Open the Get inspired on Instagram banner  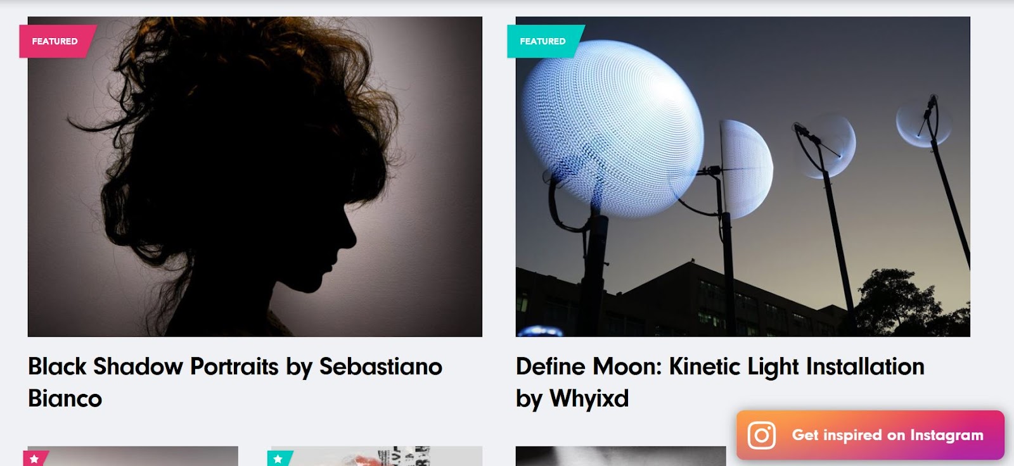pyautogui.click(x=870, y=435)
